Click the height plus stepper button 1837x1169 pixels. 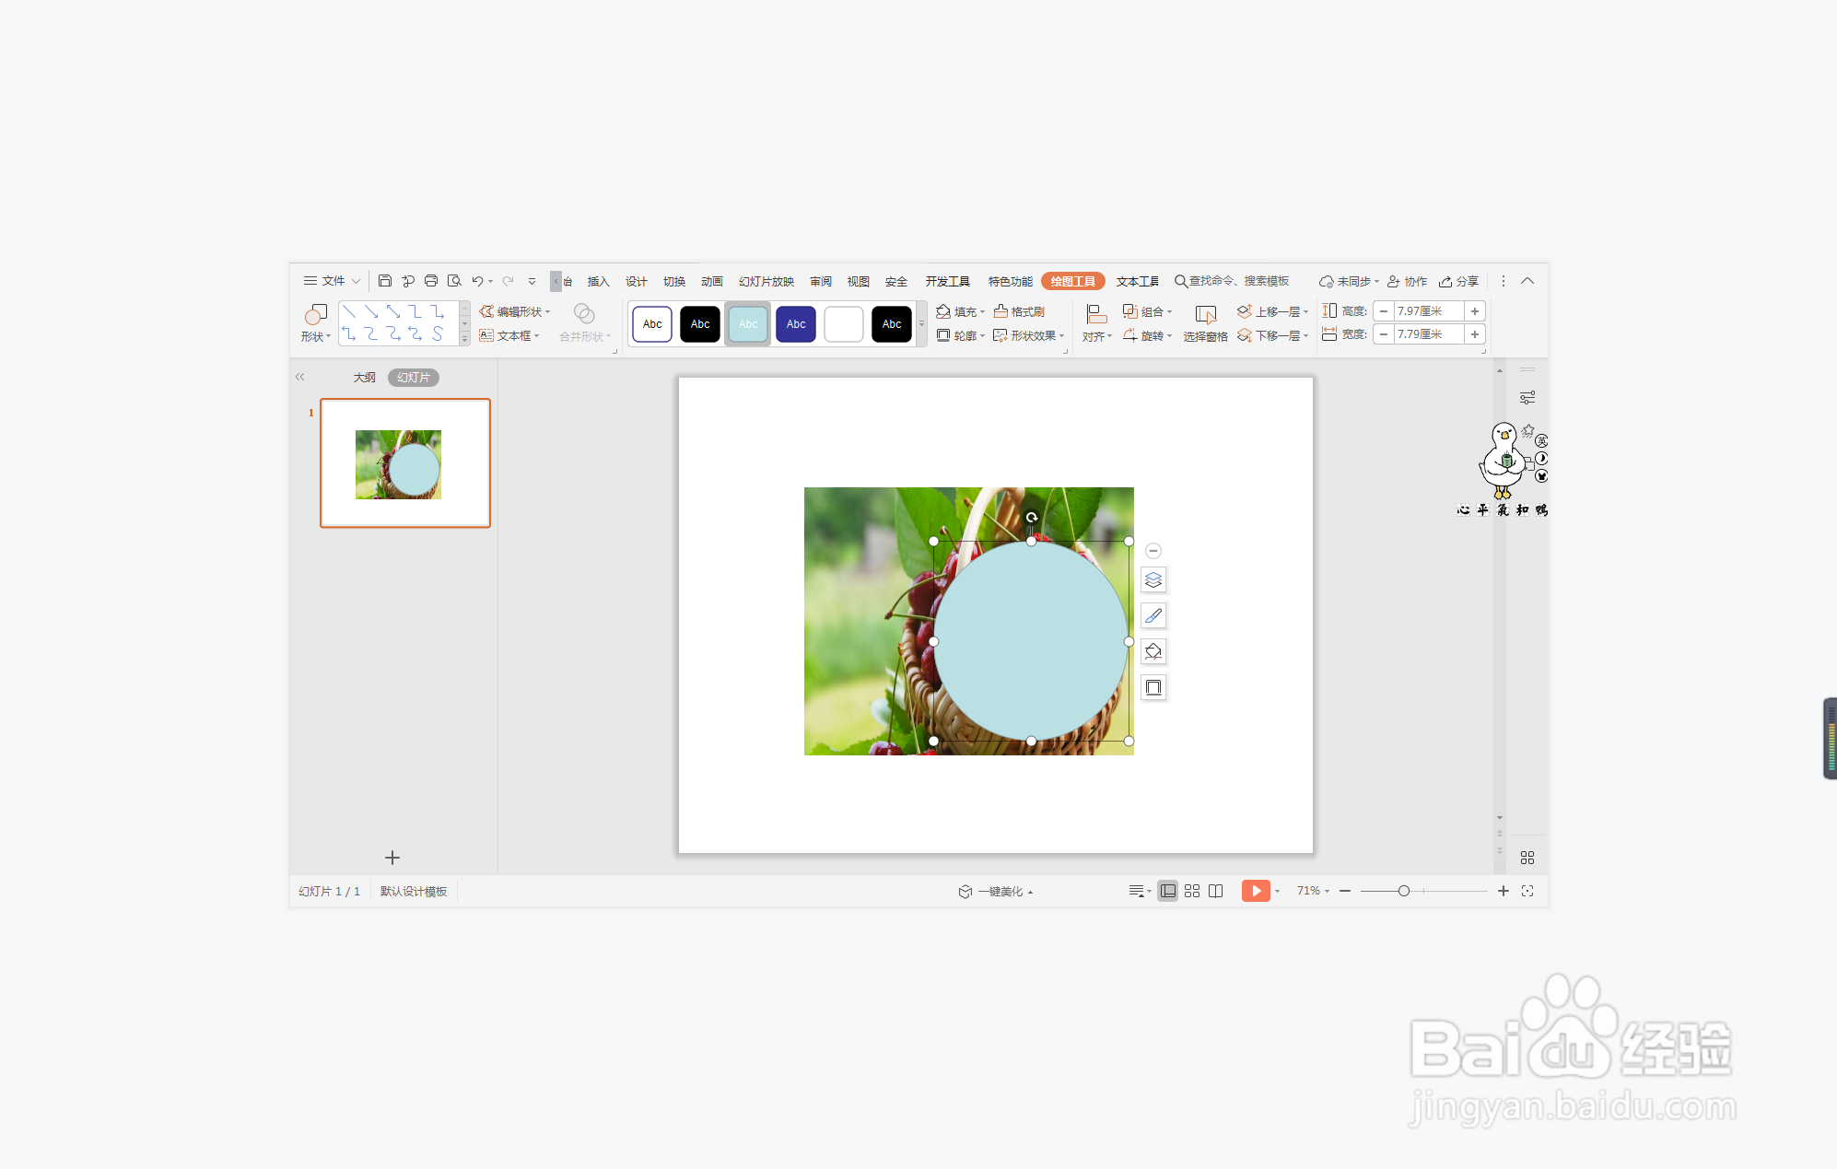(x=1474, y=311)
